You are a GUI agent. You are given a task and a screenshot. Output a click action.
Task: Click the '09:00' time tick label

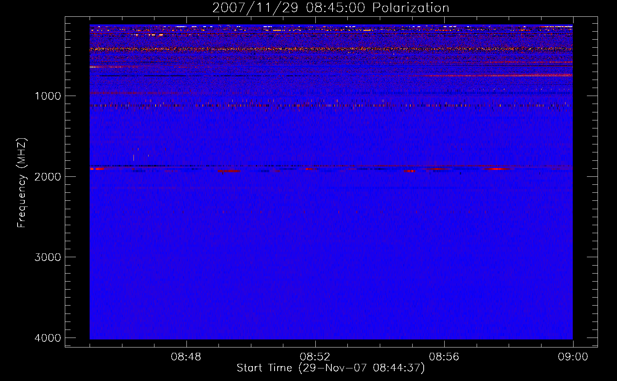coord(573,357)
